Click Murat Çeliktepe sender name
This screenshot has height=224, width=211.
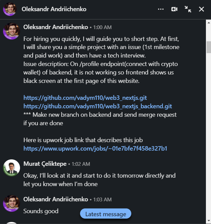point(44,164)
